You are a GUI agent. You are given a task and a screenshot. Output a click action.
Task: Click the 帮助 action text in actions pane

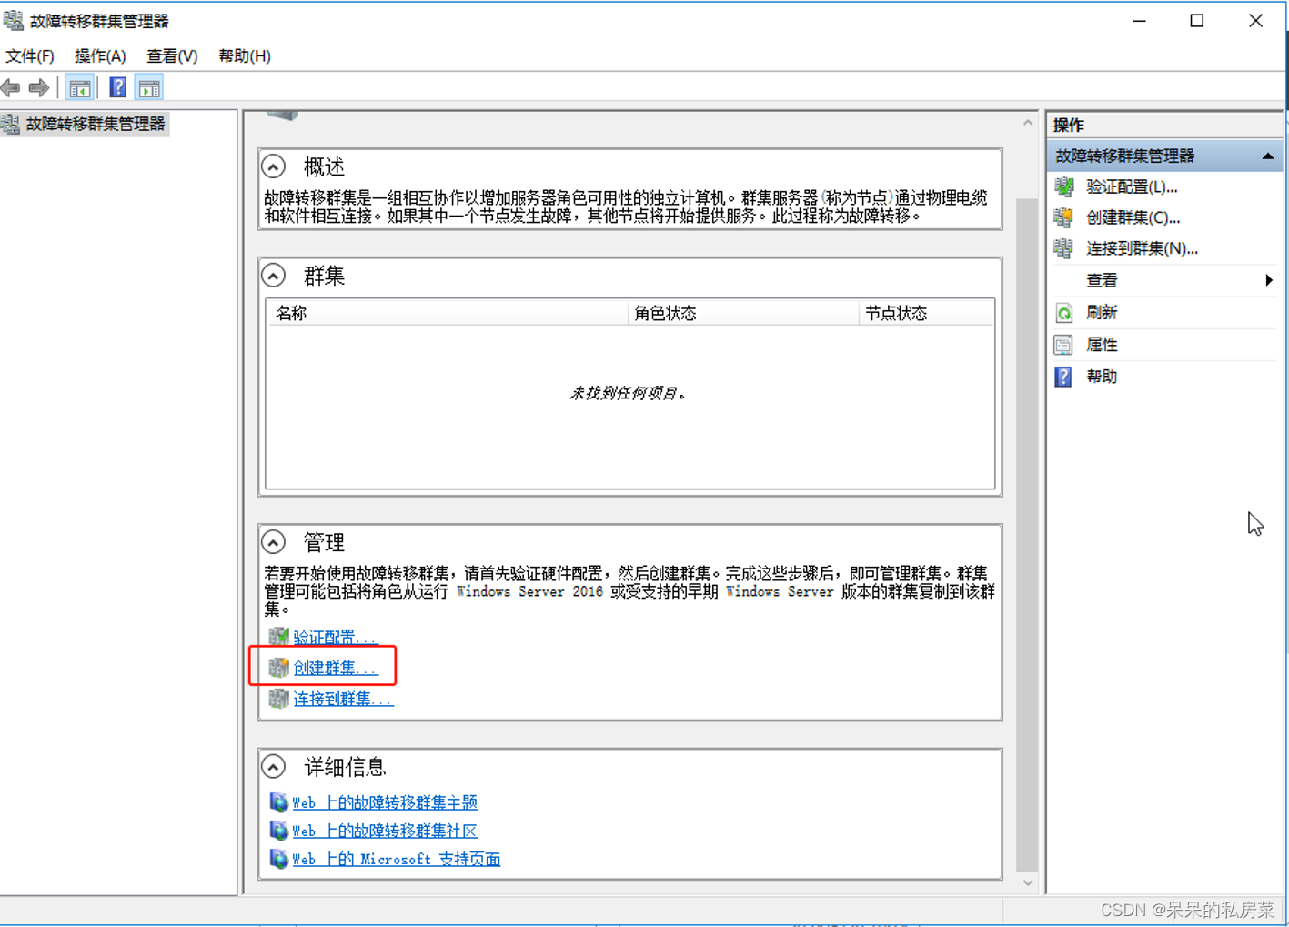1102,377
